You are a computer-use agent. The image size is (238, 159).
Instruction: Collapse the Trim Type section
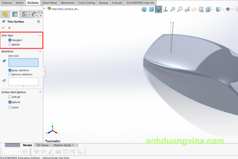(x=40, y=35)
